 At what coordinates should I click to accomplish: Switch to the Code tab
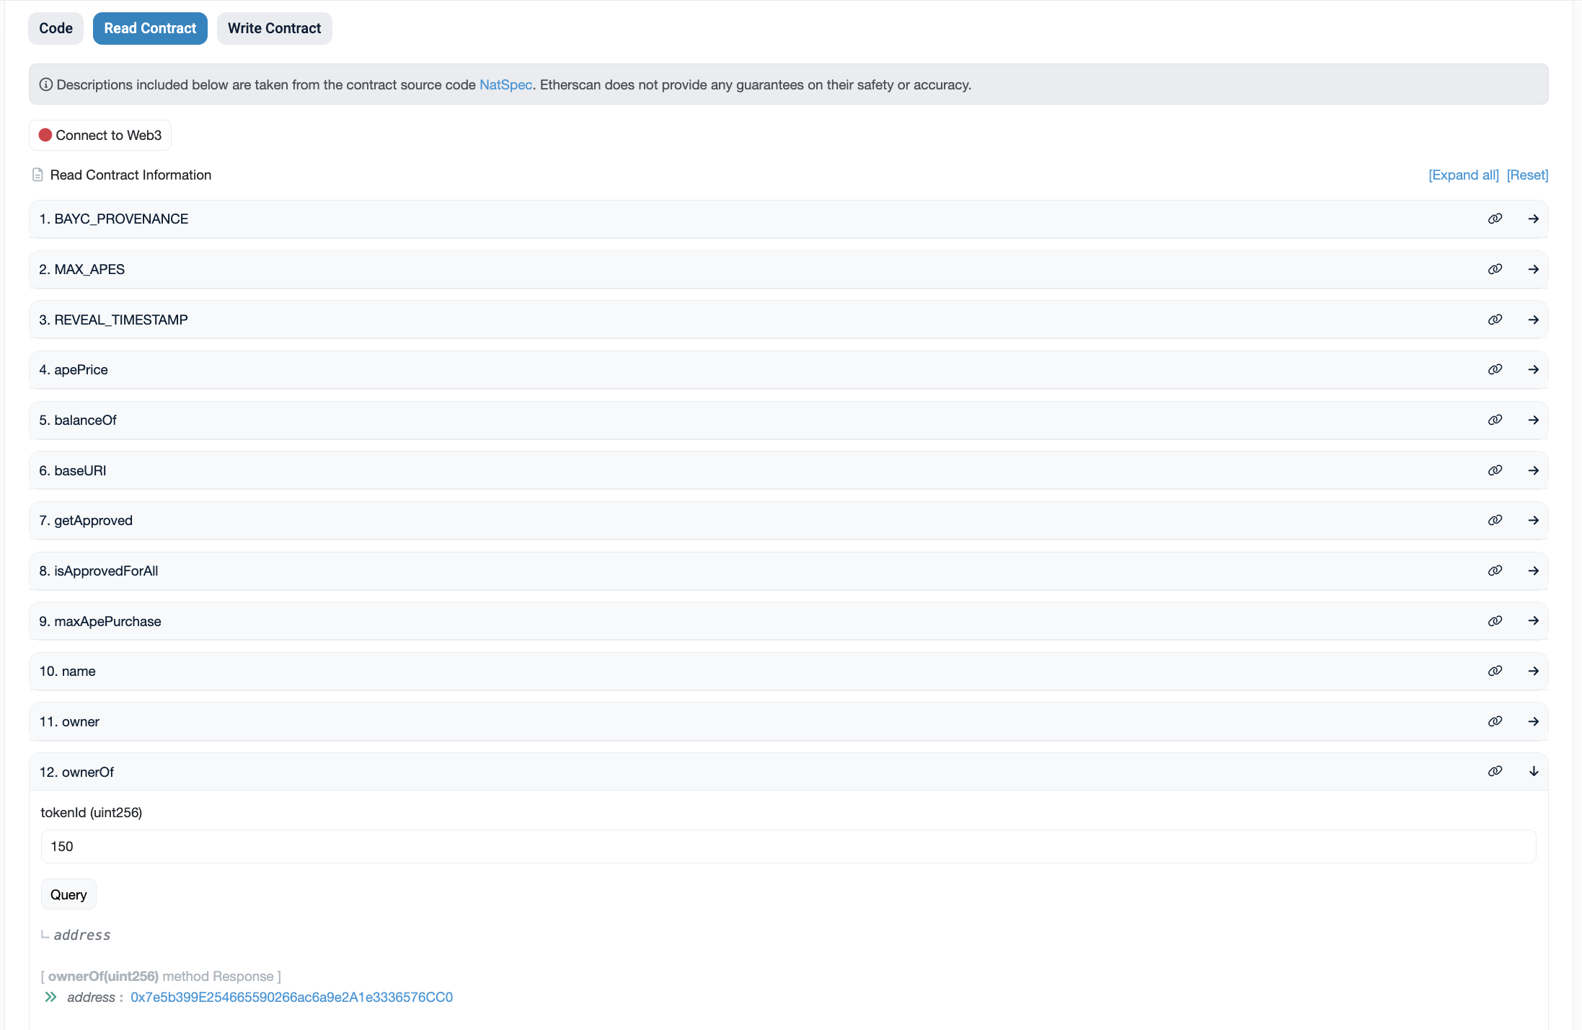pos(56,28)
